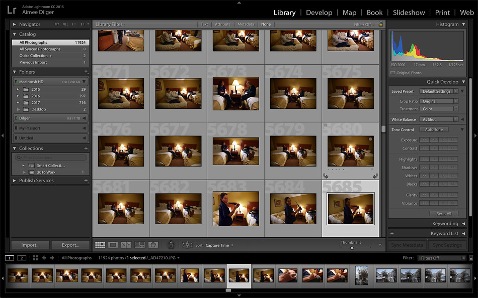Open Sort Capture Time dropdown

click(219, 245)
